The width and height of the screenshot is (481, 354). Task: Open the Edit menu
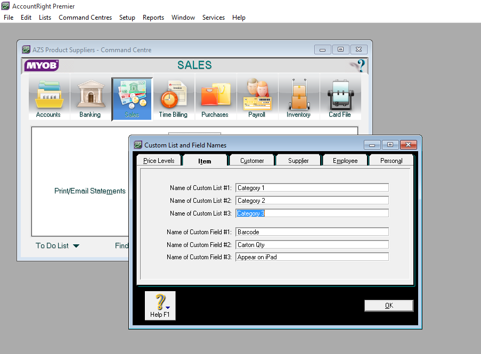[26, 18]
